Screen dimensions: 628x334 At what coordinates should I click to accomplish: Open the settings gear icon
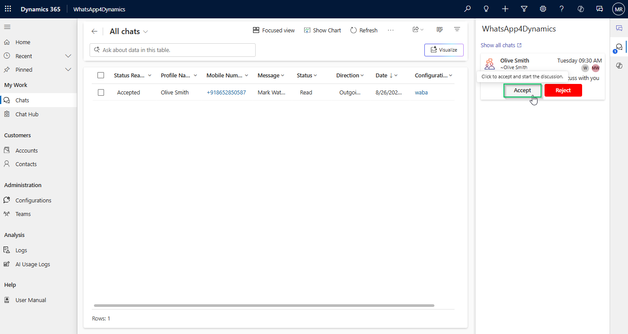click(543, 9)
